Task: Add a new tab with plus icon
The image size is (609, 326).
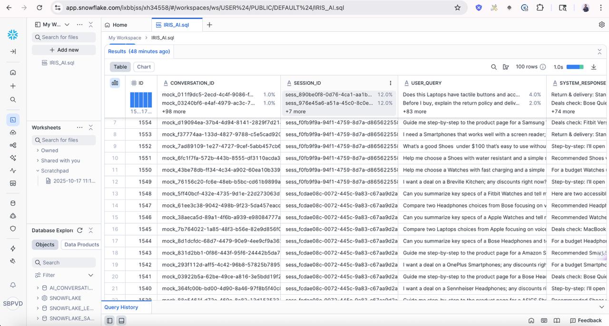Action: [x=209, y=25]
